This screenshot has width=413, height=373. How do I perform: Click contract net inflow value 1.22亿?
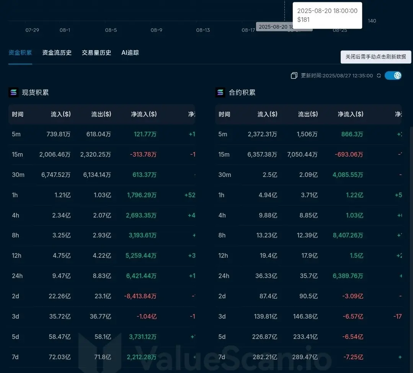coord(354,195)
